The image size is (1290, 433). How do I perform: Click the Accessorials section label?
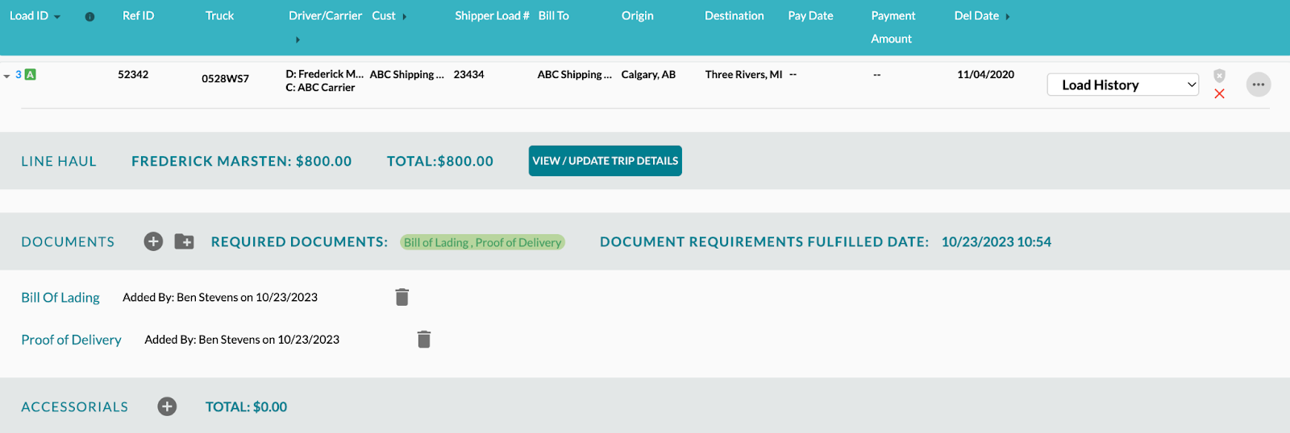(74, 407)
